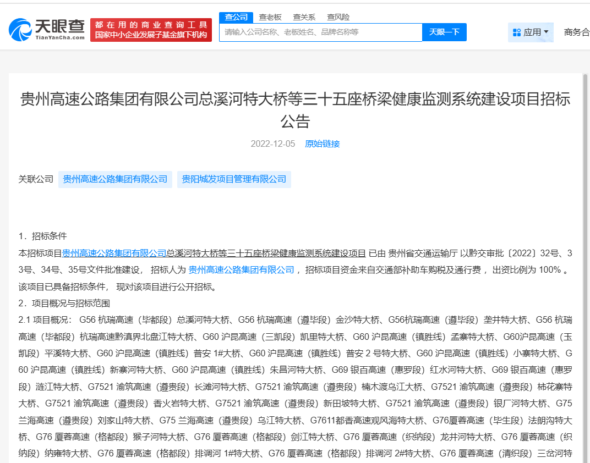
Task: Click the text 2.1 项目概况
Action: 43,320
